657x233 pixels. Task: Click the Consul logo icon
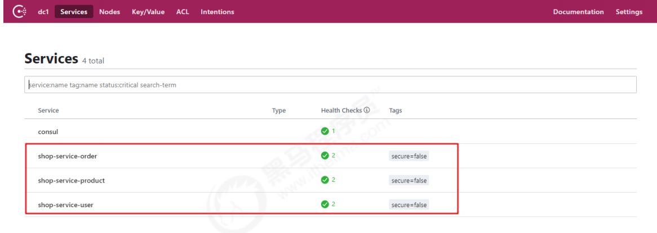pos(20,12)
